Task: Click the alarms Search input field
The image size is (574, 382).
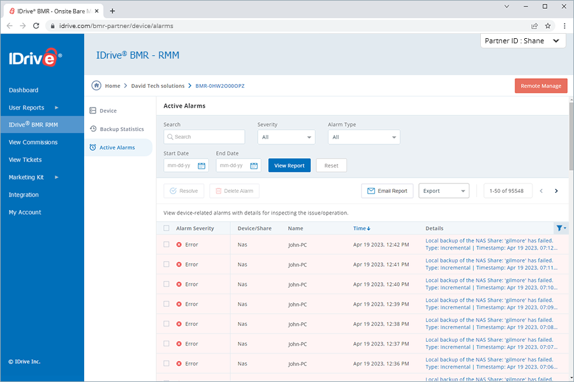Action: click(x=204, y=137)
